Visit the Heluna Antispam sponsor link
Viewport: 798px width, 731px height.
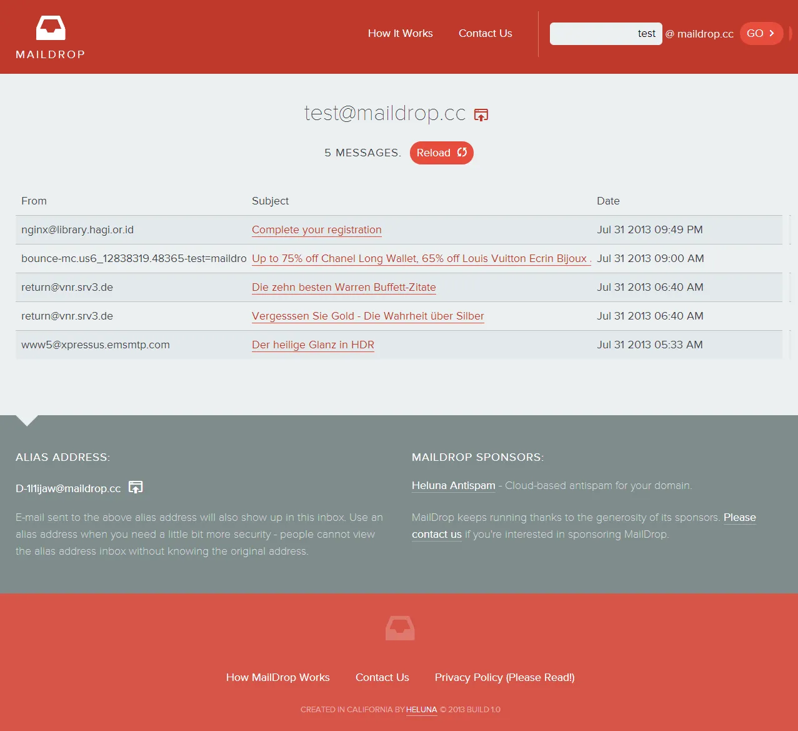click(x=453, y=485)
